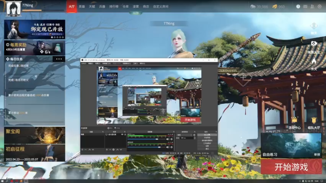Screen dimensions: 326x183
Task: Click OBS start virtual camera button
Action: (x=207, y=140)
